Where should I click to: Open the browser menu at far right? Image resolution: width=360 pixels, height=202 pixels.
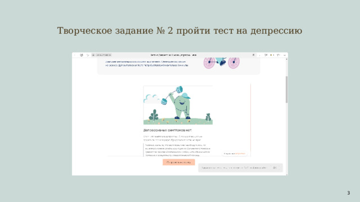click(x=285, y=55)
